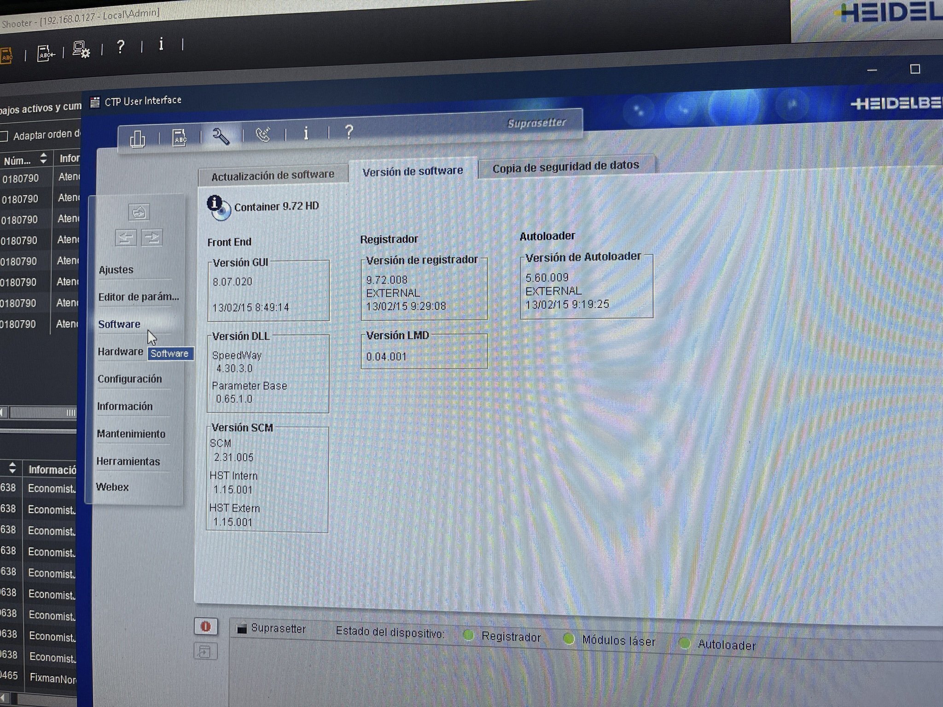Switch to Actualización de software tab
This screenshot has width=943, height=707.
(x=273, y=175)
